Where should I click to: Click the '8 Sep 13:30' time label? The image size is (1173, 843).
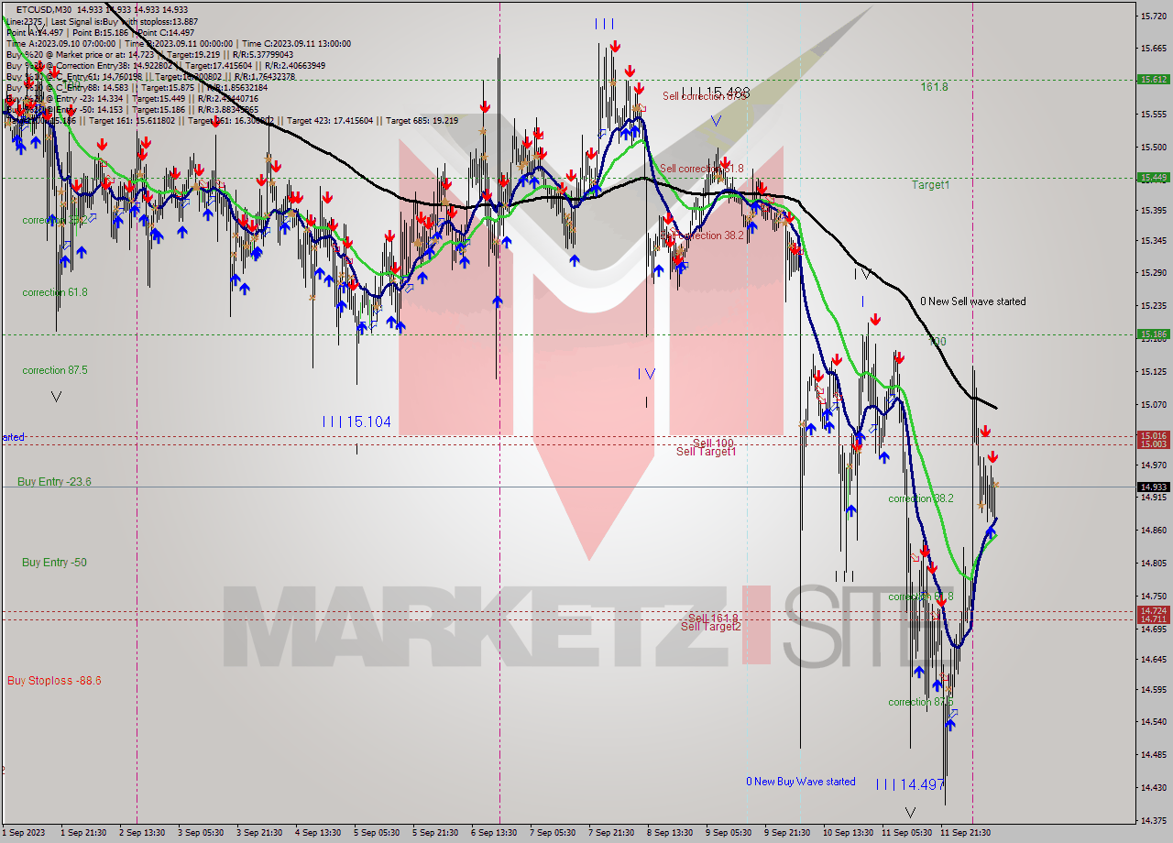pos(670,833)
